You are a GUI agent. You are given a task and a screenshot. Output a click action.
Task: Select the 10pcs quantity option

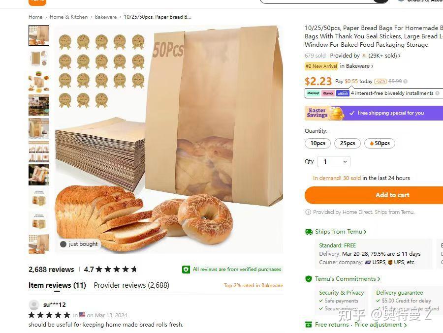318,144
